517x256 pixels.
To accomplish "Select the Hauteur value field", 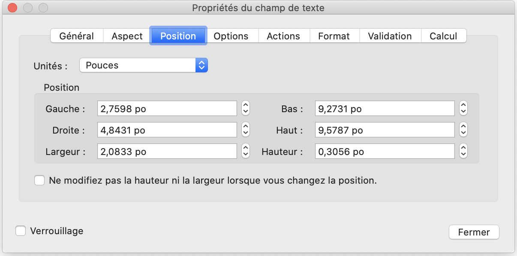I will [x=385, y=151].
